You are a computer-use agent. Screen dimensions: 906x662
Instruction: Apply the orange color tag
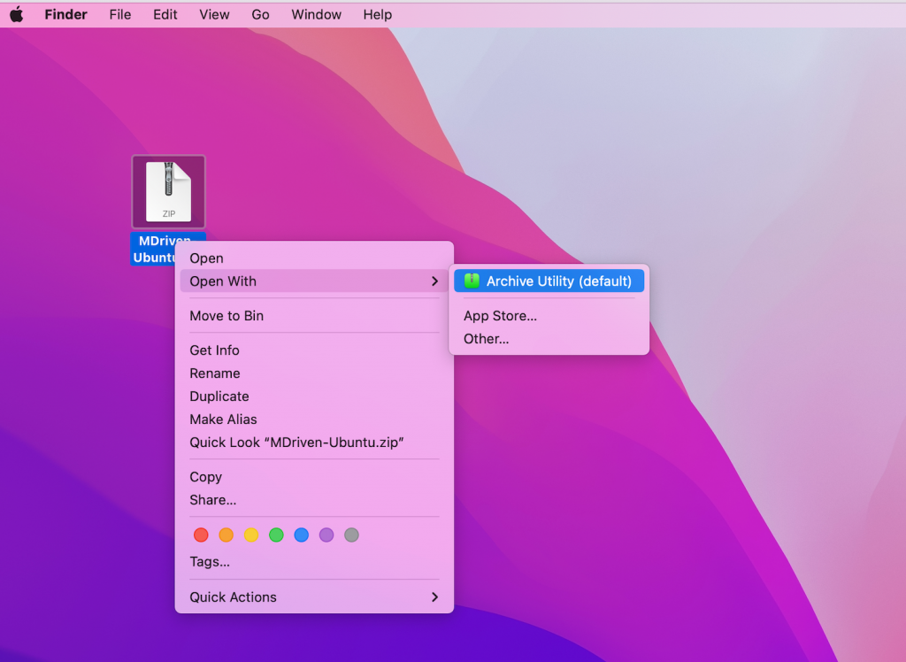point(226,535)
